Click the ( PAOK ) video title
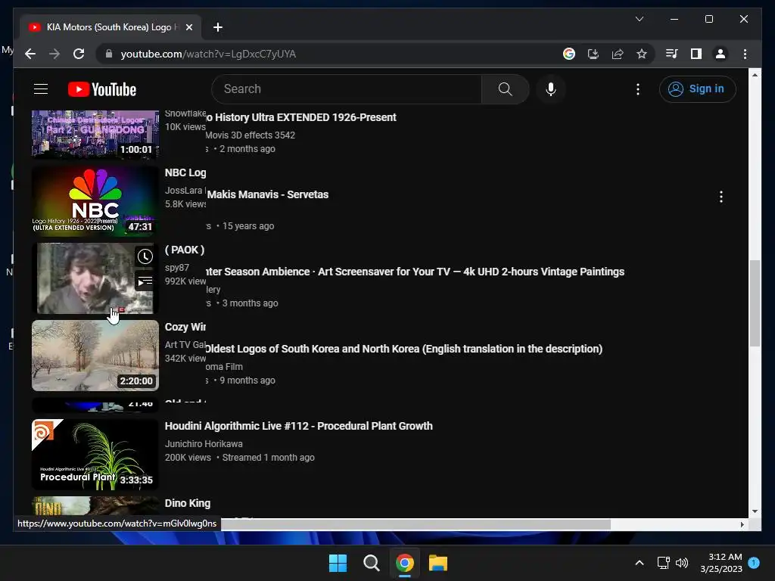Viewport: 775px width, 581px height. pos(185,250)
